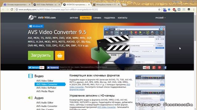Screen dimensions: 197x110
Task: Click the Видео section heading
Action: click(x=39, y=76)
